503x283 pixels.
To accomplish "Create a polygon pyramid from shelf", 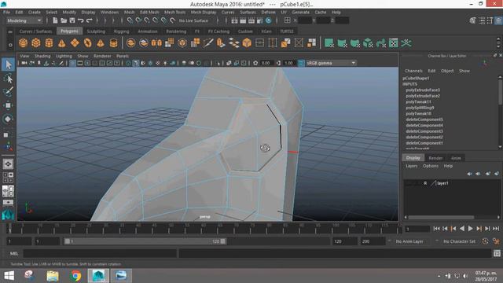I will 101,43.
